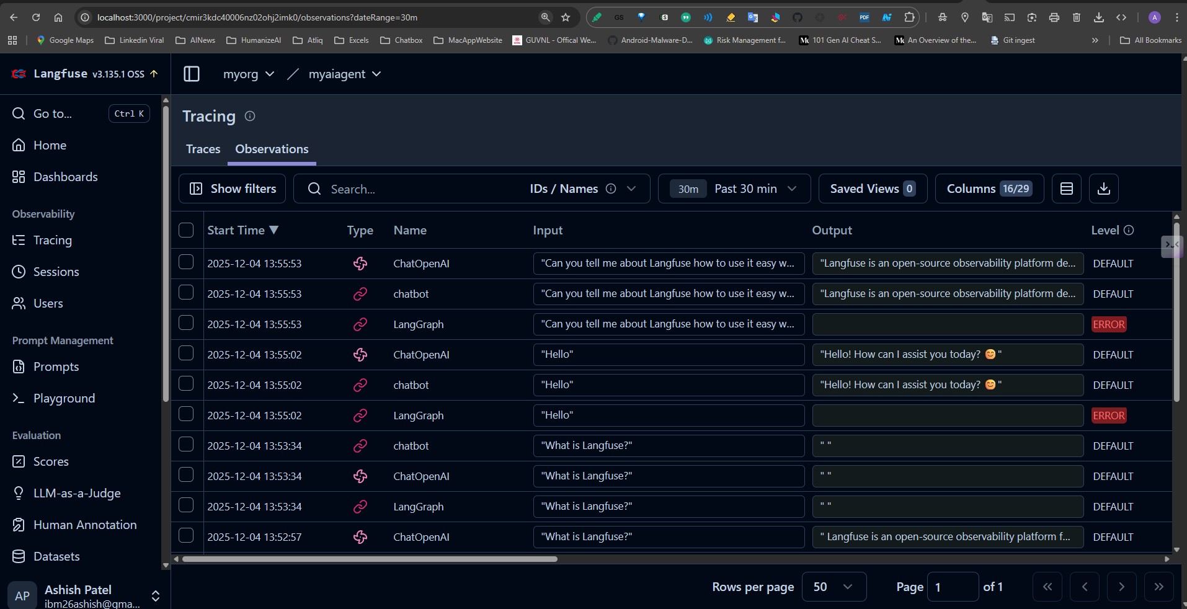Open the myaiagent project dropdown
The image size is (1187, 609).
point(344,74)
